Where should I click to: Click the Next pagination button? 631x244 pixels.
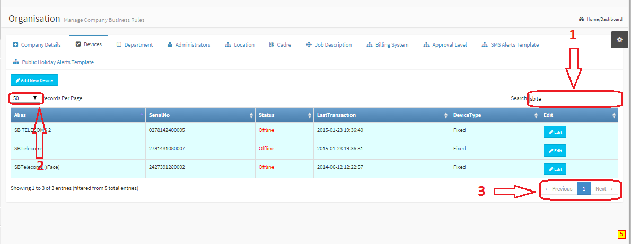click(x=604, y=189)
